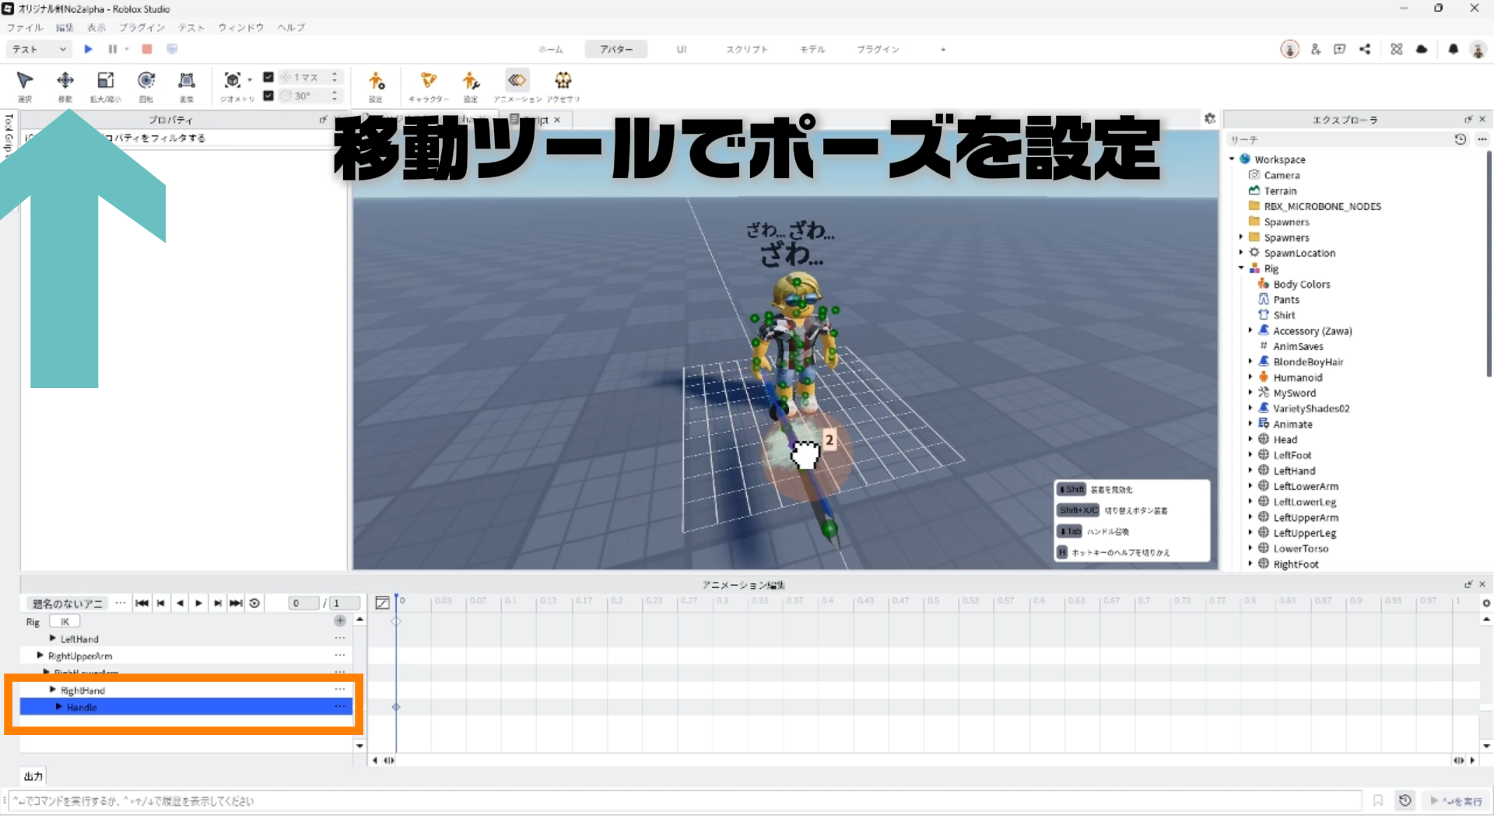Open the テスト mode dropdown
Image resolution: width=1494 pixels, height=840 pixels.
point(39,49)
